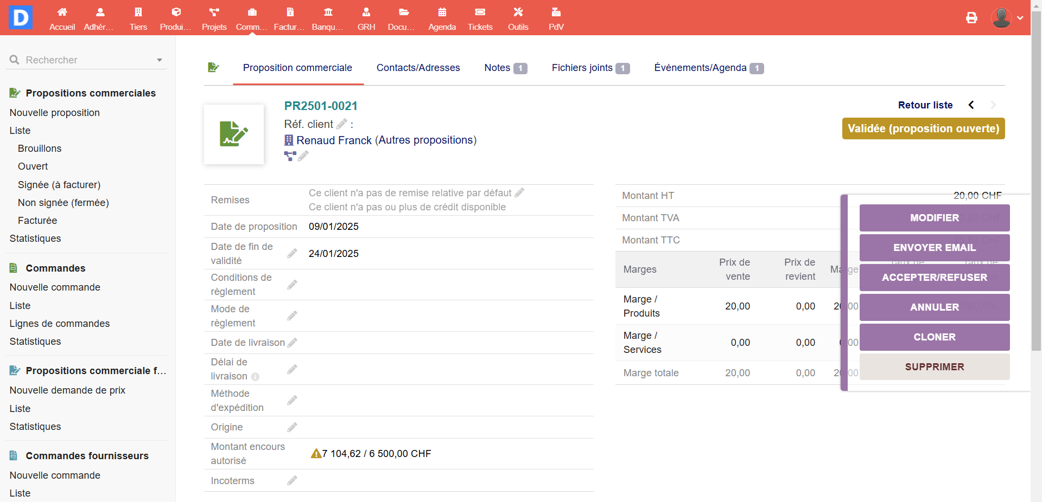Screen dimensions: 1042x502
Task: Switch to Contacts/Adresses tab
Action: 418,68
